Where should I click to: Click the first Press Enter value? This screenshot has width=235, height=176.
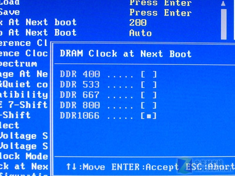point(160,3)
